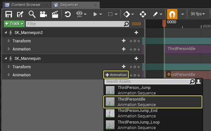The image size is (211, 131).
Task: Choose ThirdPersonJump_Loop animation sequence
Action: click(x=153, y=125)
